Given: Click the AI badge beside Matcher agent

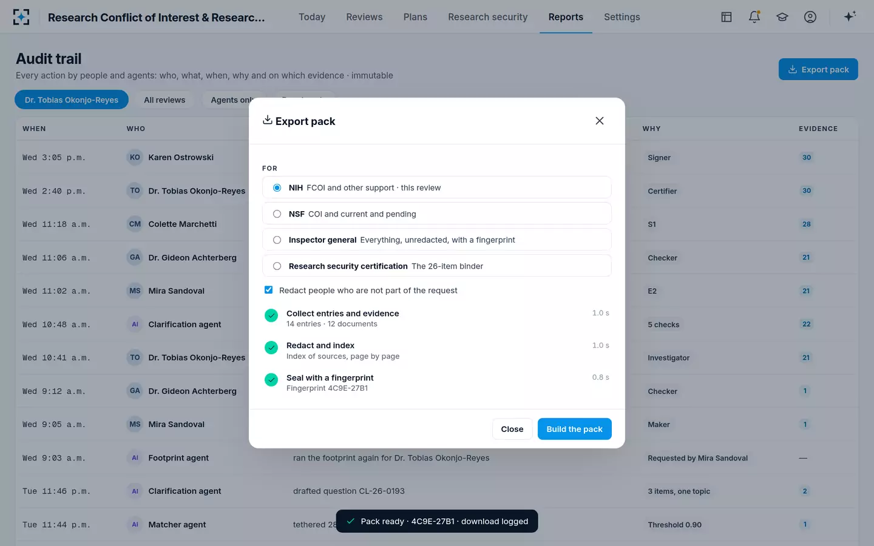Looking at the screenshot, I should [135, 525].
